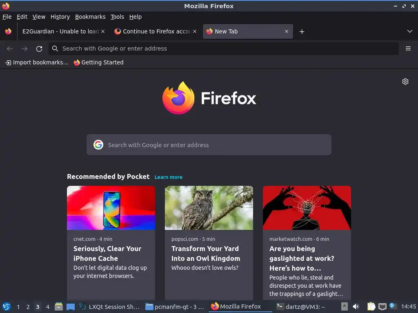Click the Back navigation arrow
The image size is (418, 313).
click(x=10, y=49)
